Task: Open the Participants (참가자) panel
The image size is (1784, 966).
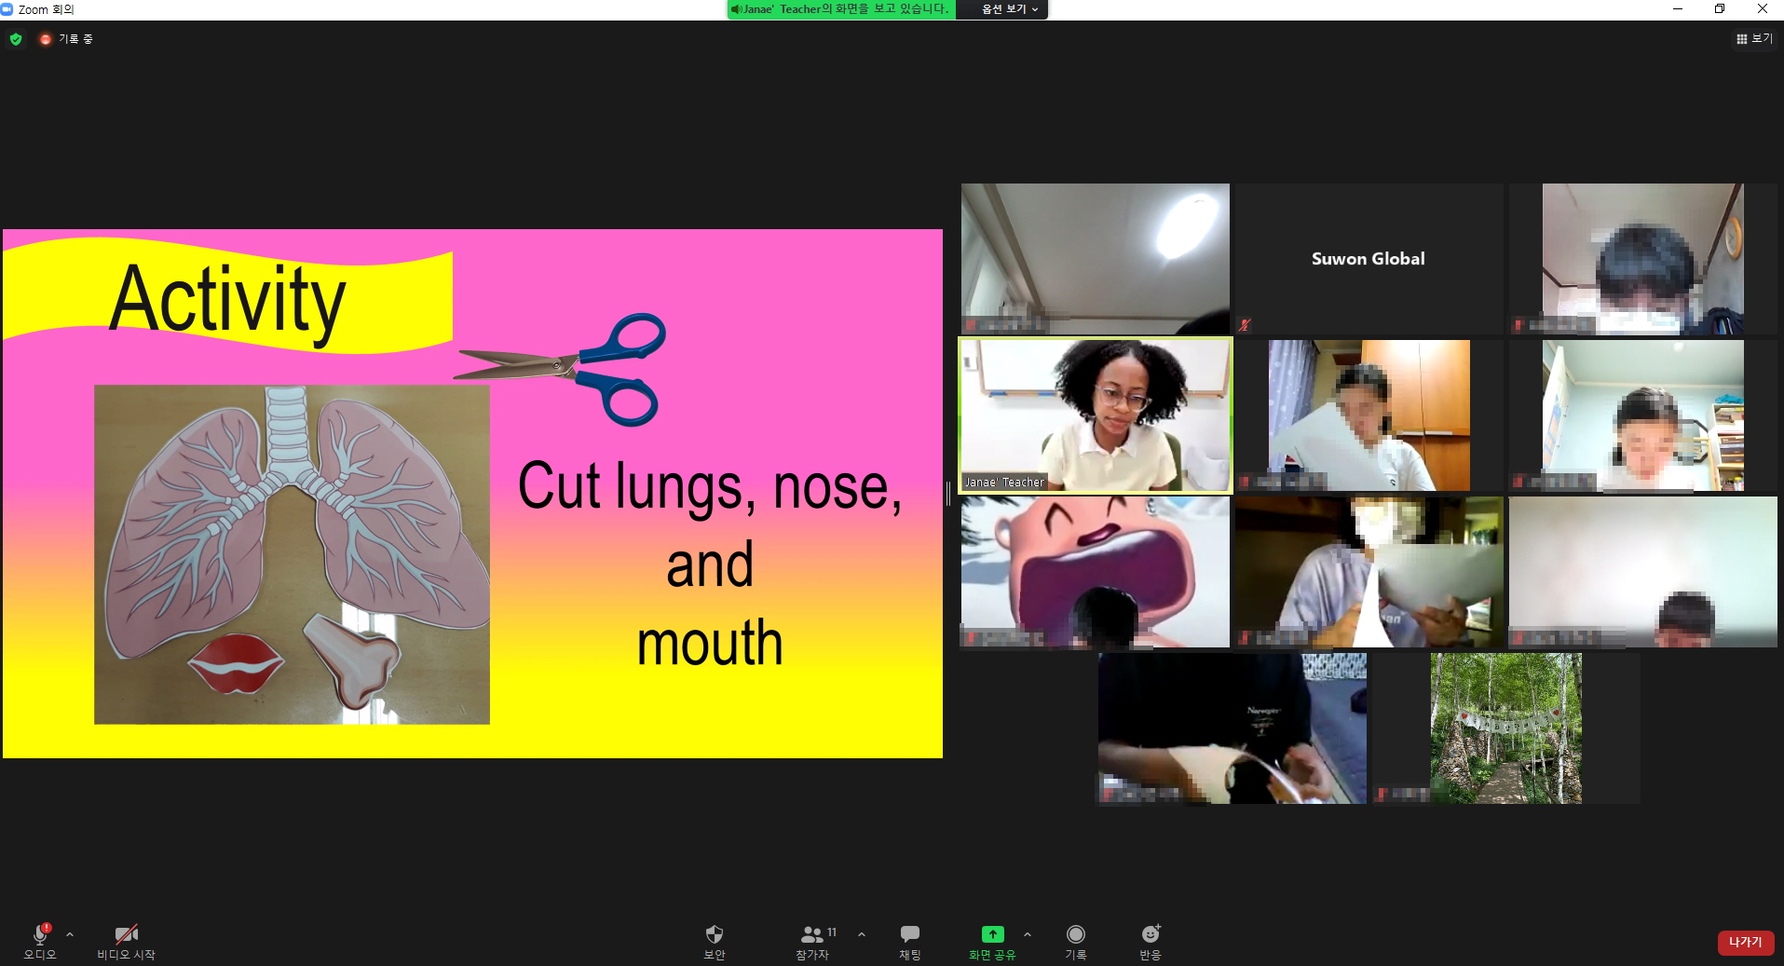Action: click(812, 935)
